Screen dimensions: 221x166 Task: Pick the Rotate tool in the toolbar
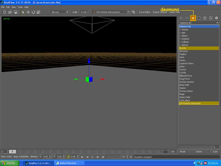[x=33, y=12]
